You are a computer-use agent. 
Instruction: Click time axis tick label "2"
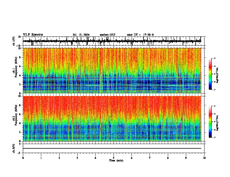59,158
